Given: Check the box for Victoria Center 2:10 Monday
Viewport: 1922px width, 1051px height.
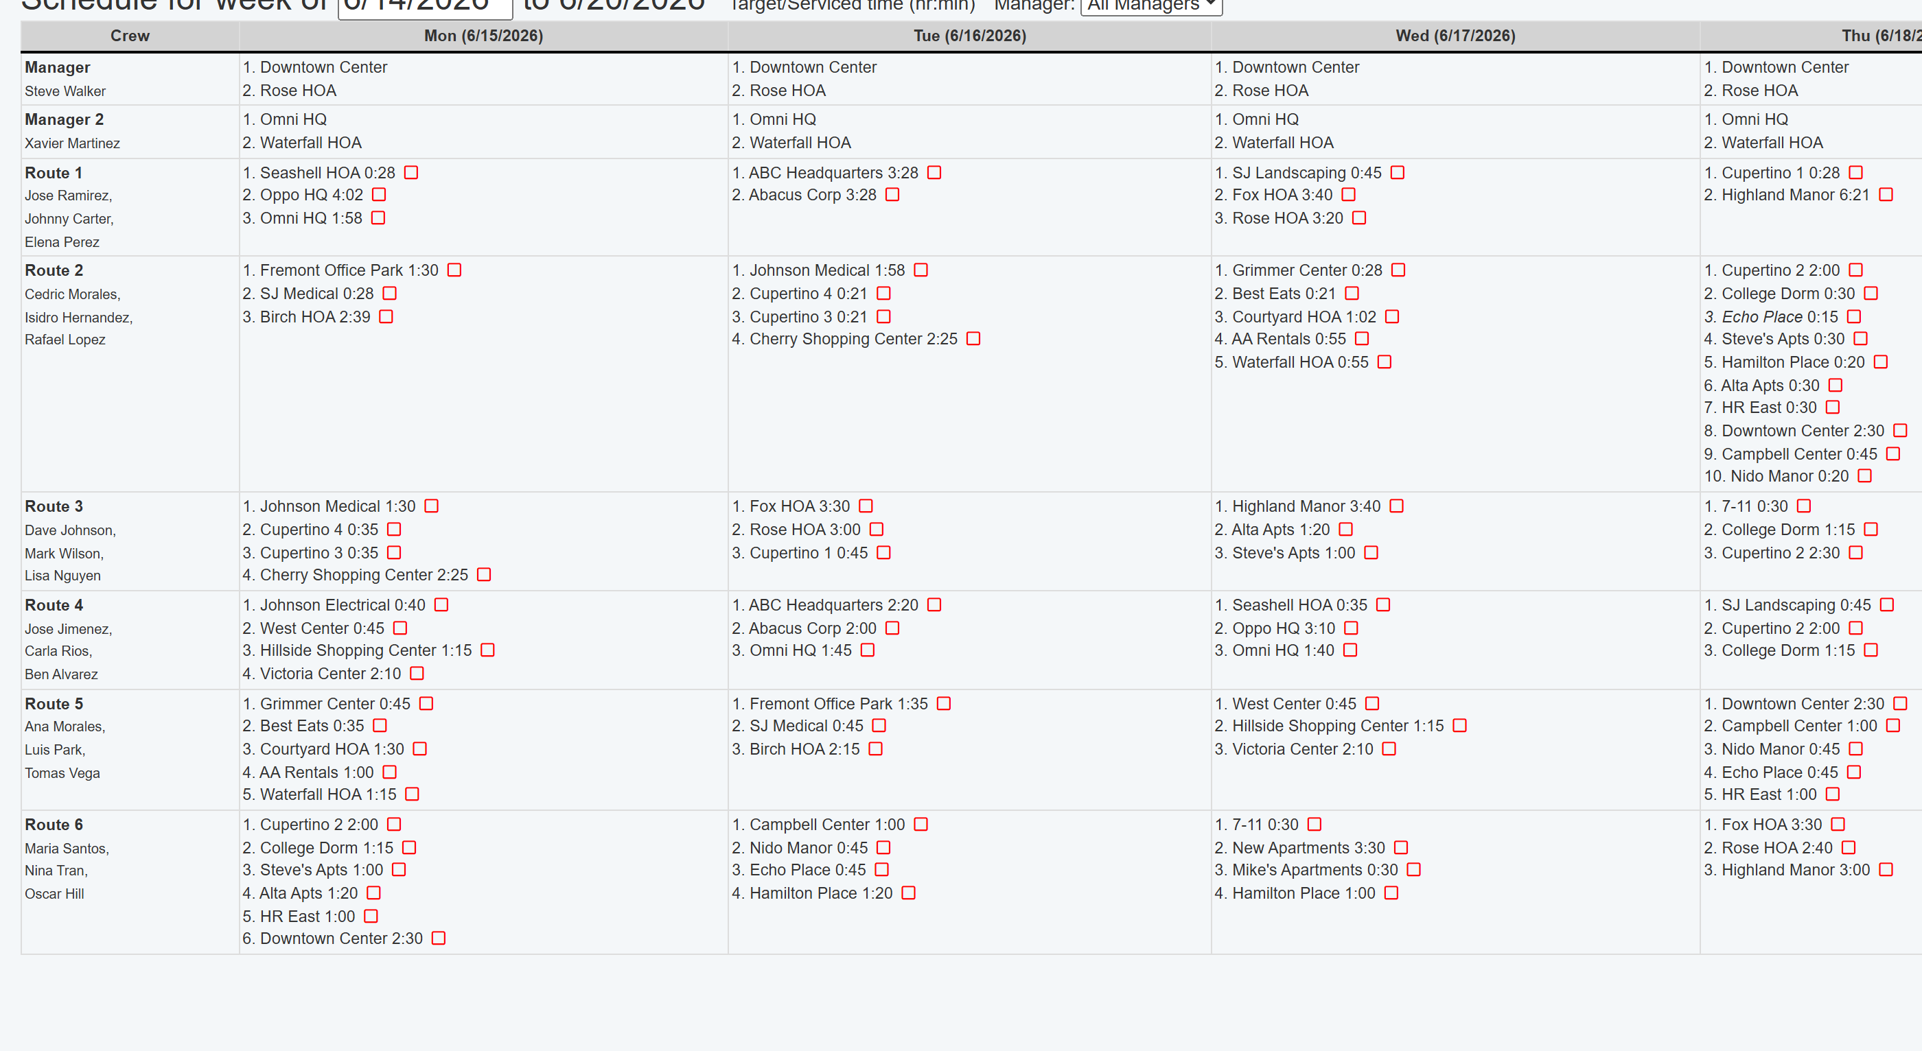Looking at the screenshot, I should click(417, 674).
